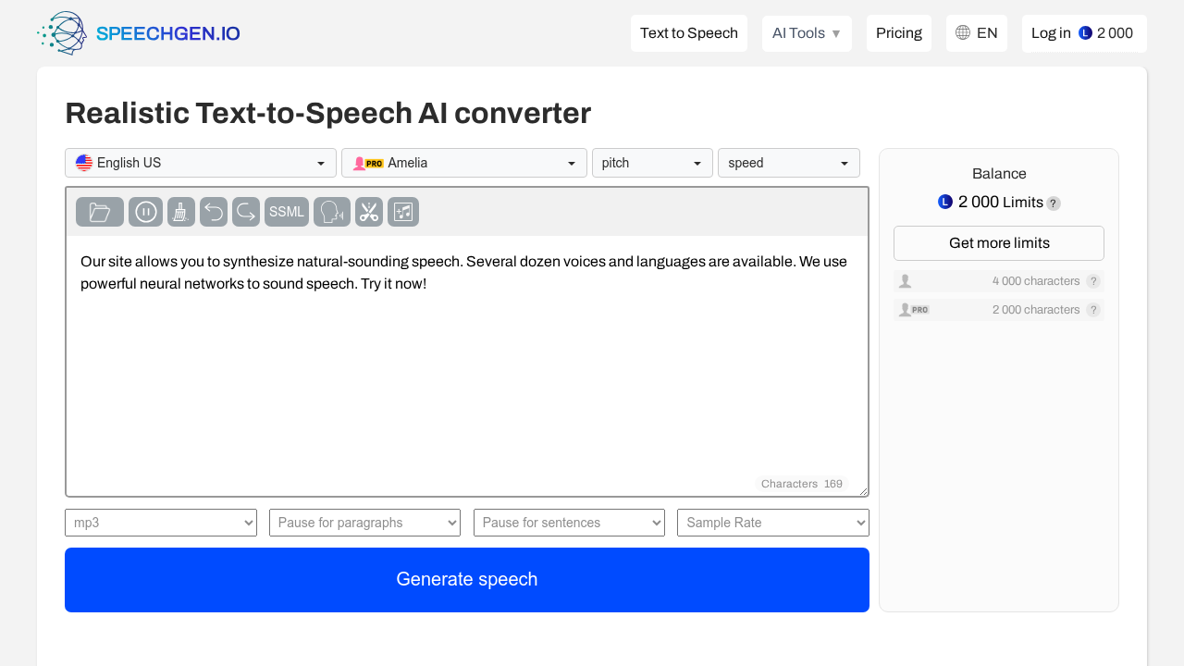Open the Amelia voice selector dropdown

(x=463, y=163)
